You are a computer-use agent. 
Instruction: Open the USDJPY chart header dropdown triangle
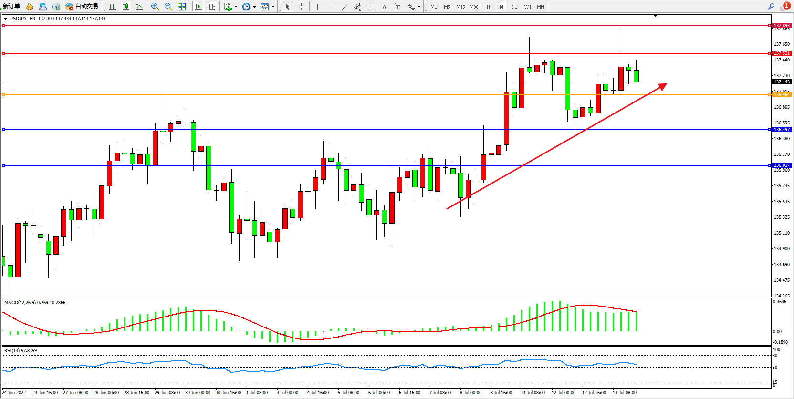[x=5, y=19]
